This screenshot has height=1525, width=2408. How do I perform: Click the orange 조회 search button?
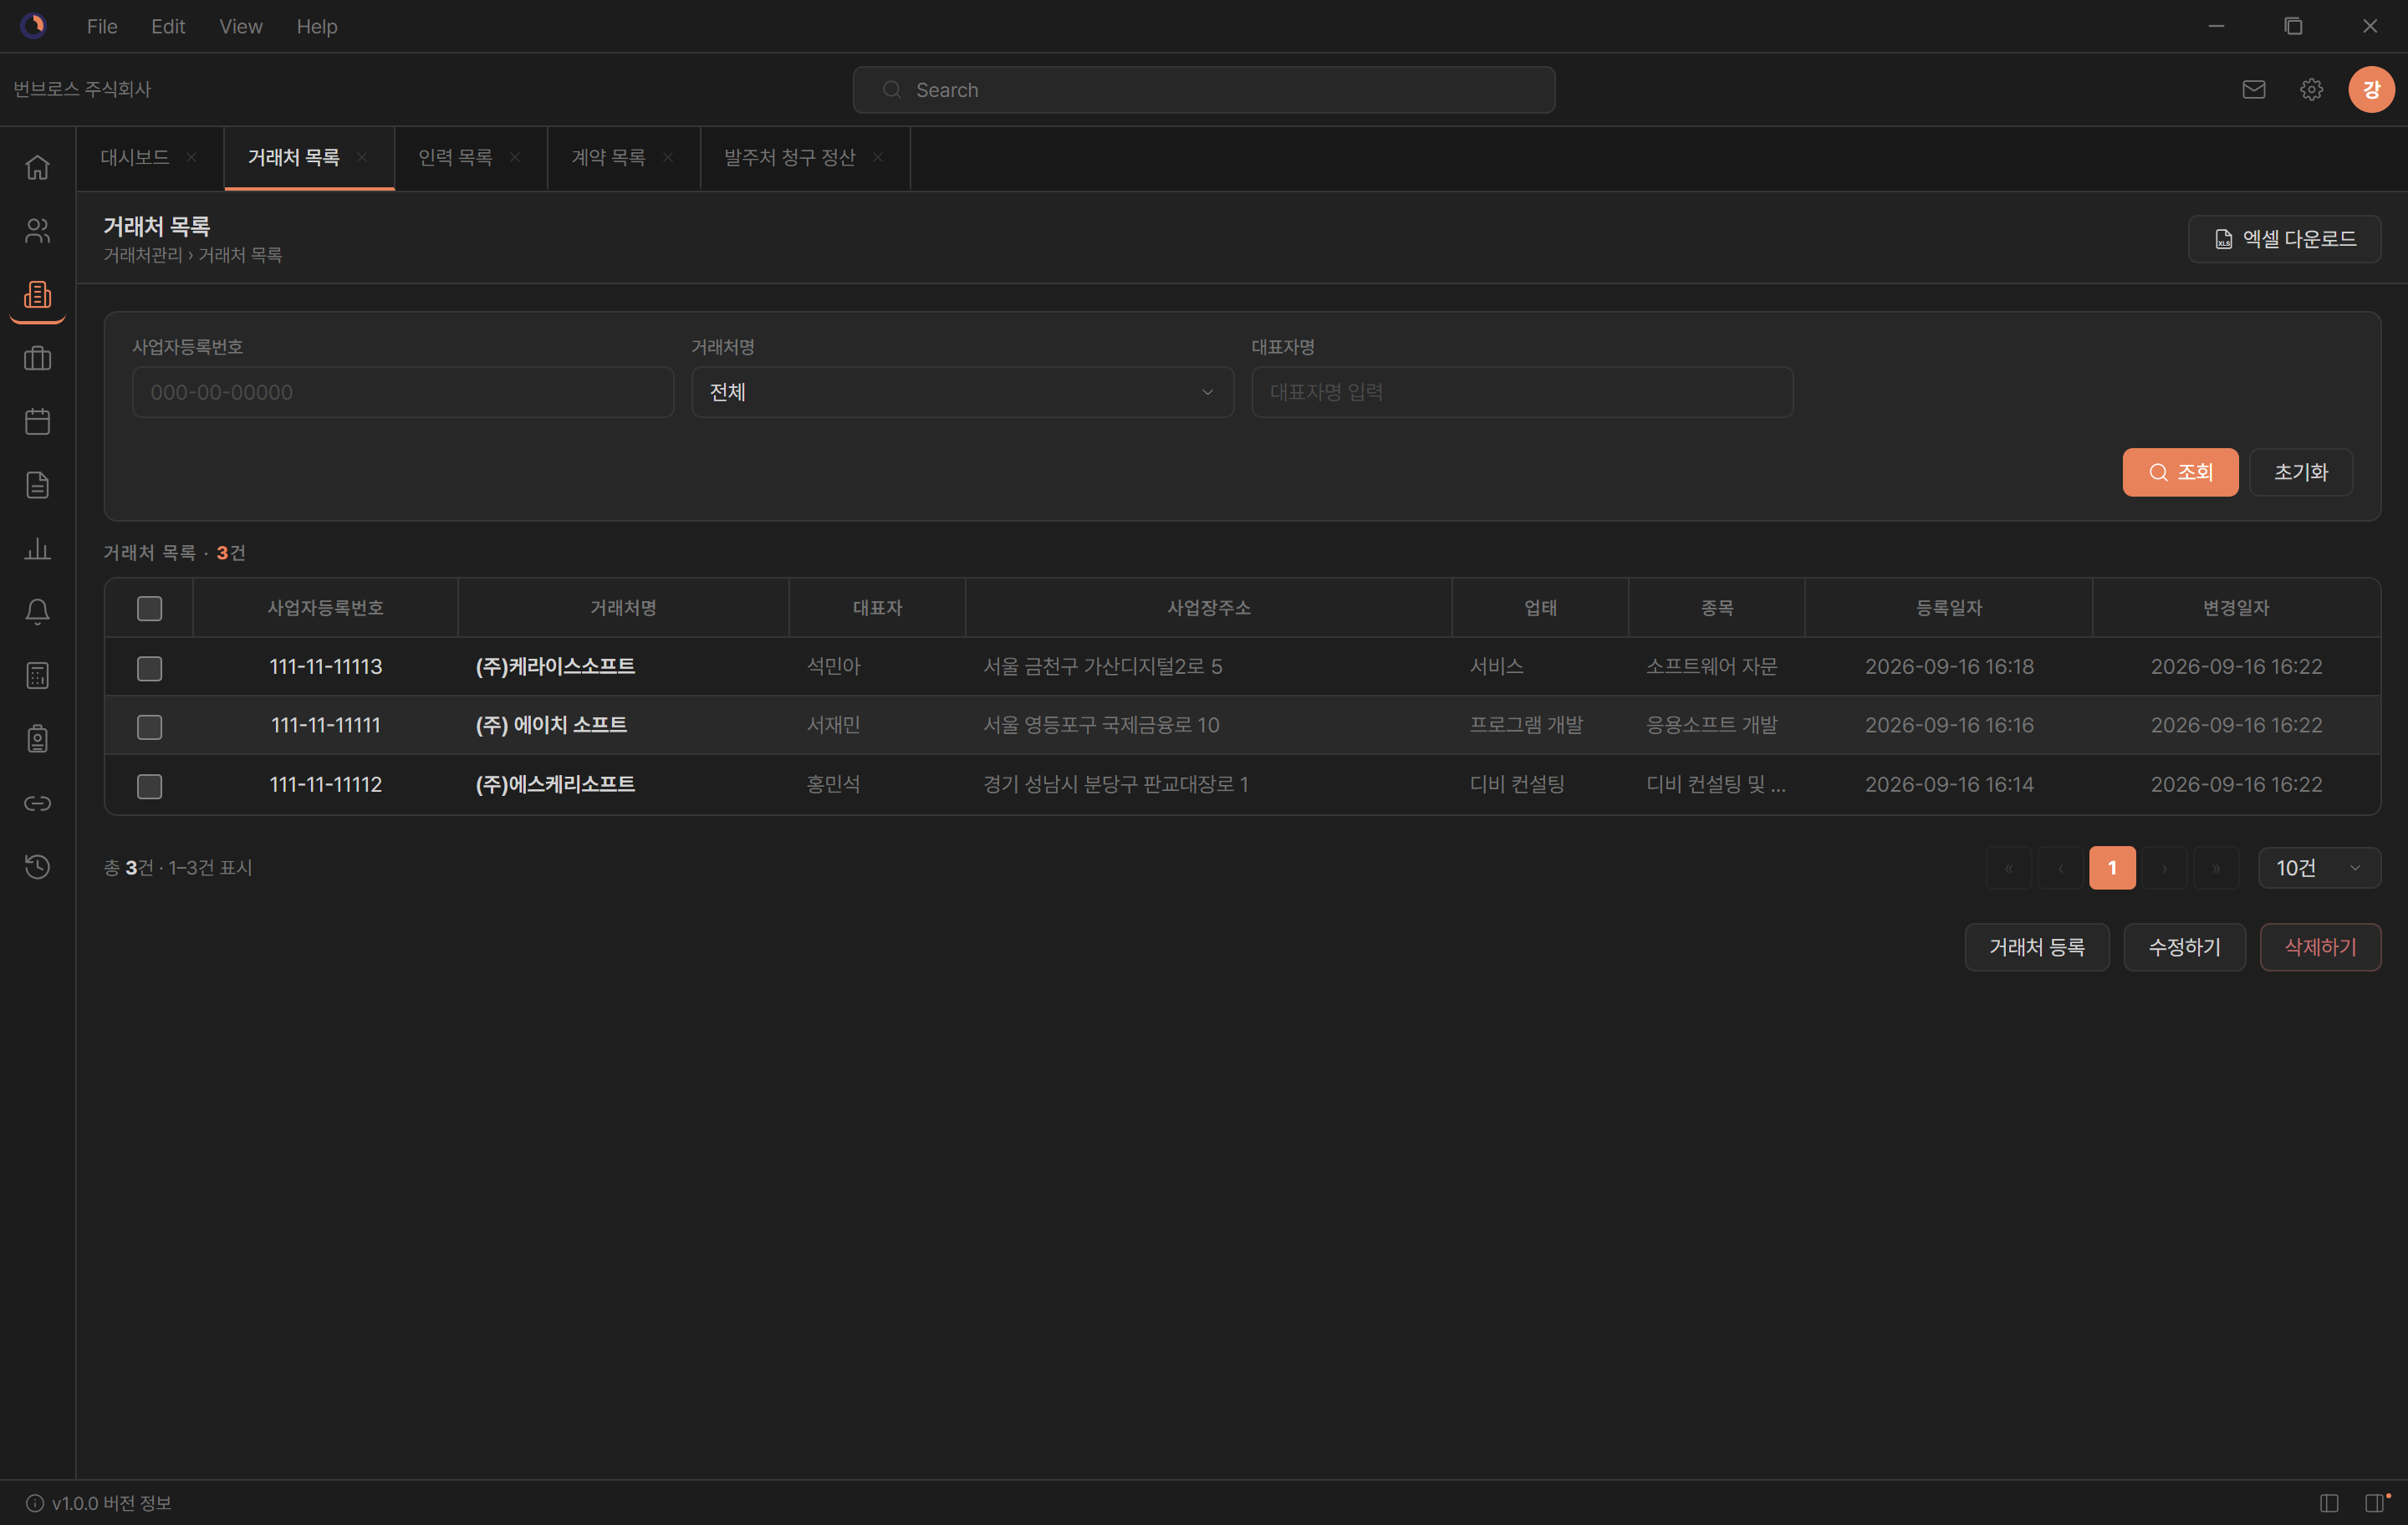pyautogui.click(x=2180, y=472)
